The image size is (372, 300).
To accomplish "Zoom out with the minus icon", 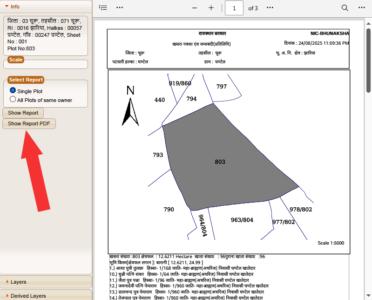I will (195, 8).
